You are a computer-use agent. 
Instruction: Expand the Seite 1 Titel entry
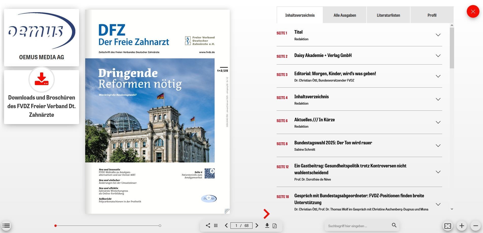[x=438, y=35]
